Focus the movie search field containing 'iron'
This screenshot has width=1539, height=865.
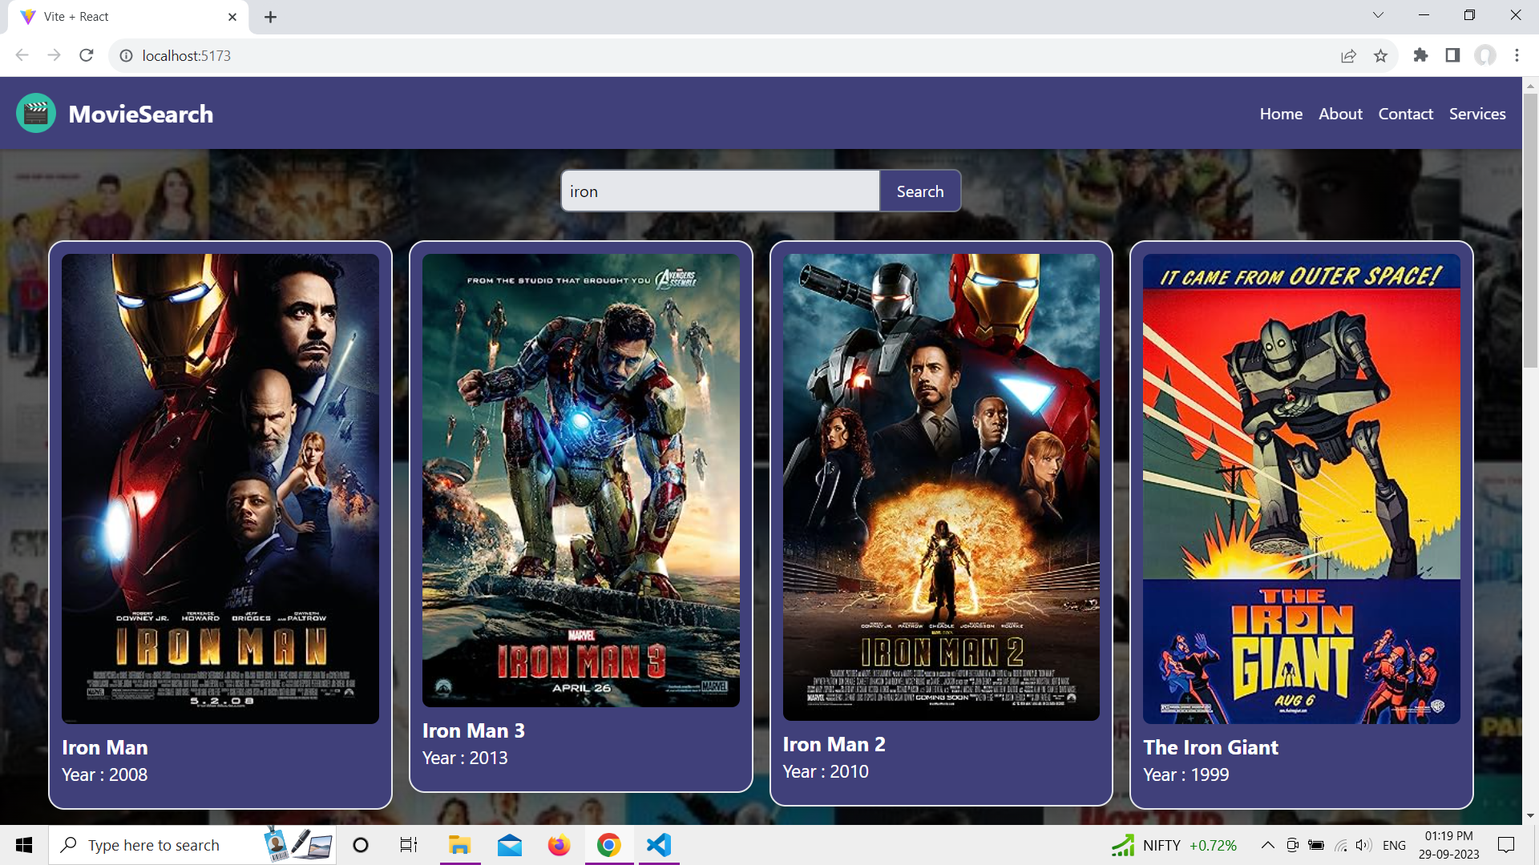[721, 191]
